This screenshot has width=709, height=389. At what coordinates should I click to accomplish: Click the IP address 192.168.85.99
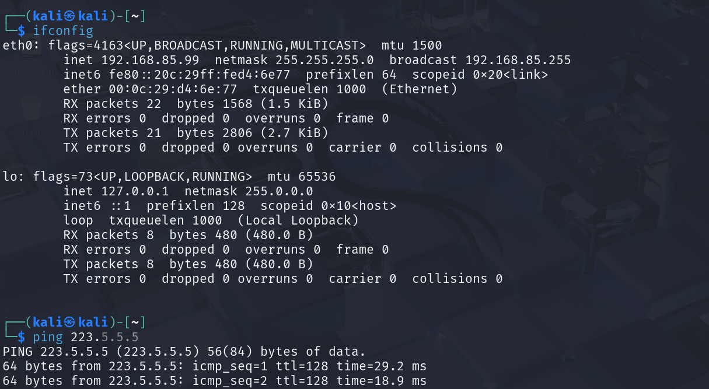[x=151, y=59]
